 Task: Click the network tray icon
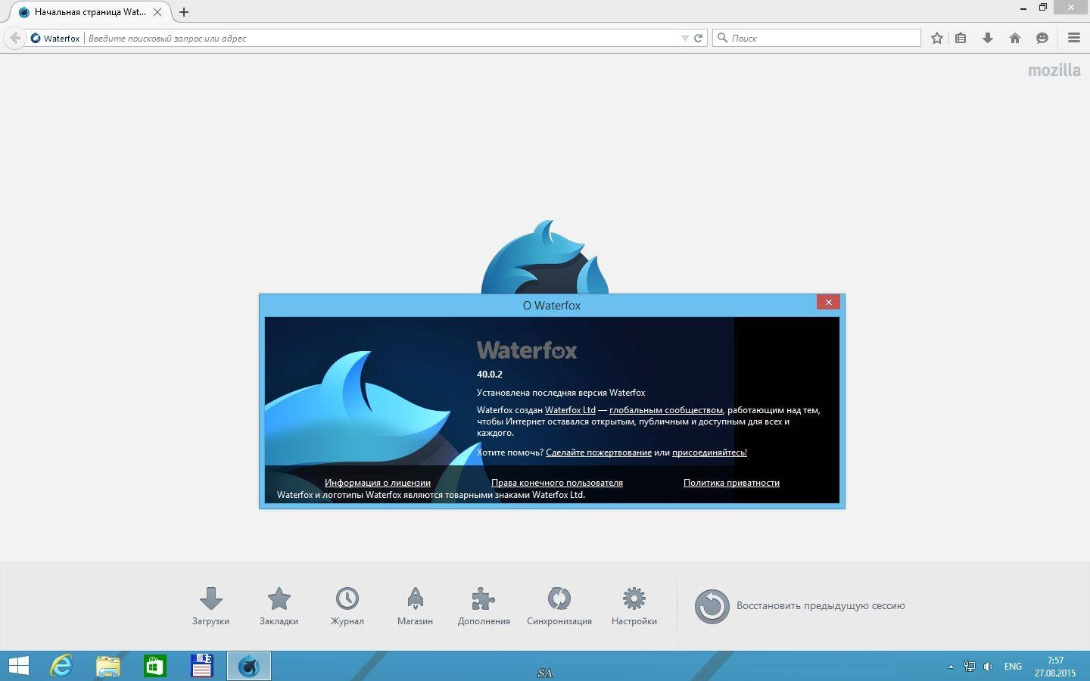pos(969,667)
